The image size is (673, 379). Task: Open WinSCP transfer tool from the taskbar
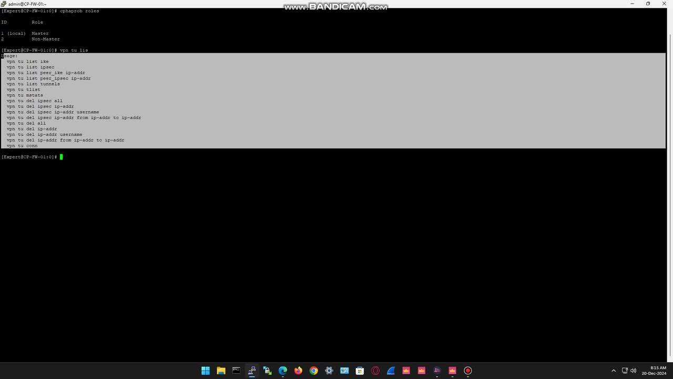point(267,370)
